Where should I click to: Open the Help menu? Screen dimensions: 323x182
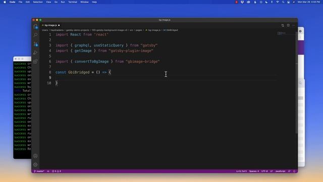click(94, 2)
